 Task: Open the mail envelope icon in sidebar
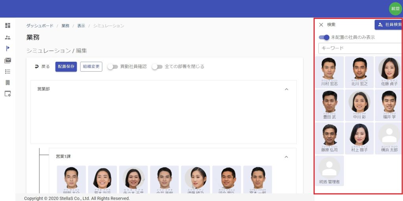pyautogui.click(x=7, y=60)
